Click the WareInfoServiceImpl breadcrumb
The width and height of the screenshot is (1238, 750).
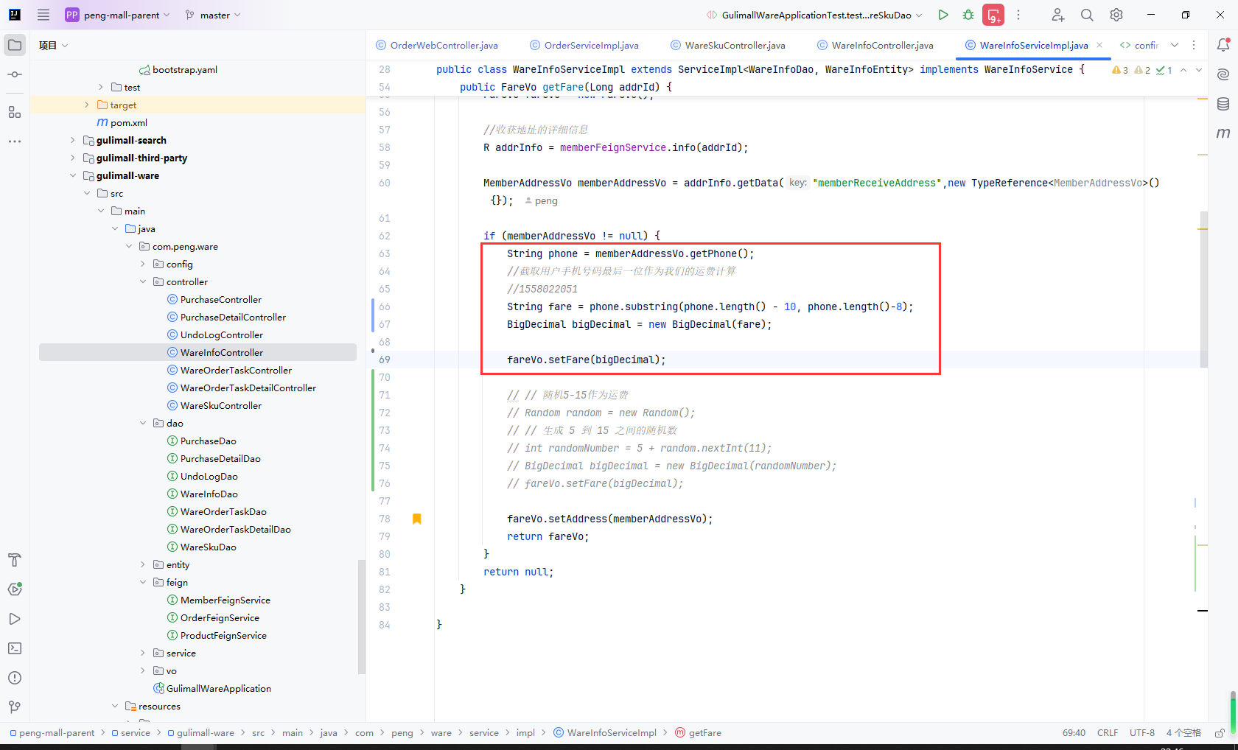[605, 733]
